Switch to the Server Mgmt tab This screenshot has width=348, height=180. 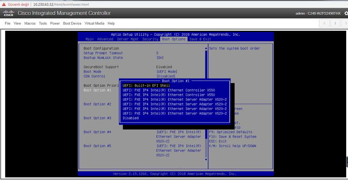pos(128,39)
